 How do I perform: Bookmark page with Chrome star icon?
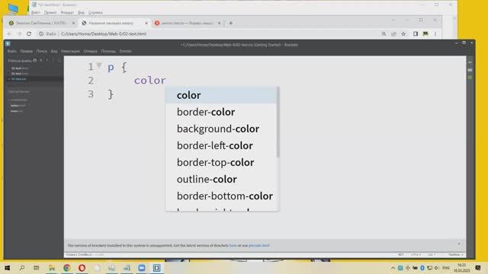[403, 33]
